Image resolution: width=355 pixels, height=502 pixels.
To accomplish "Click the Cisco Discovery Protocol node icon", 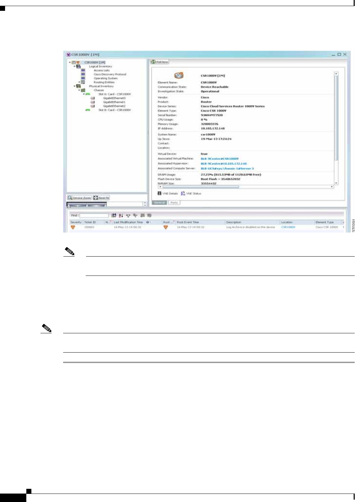I will tap(83, 74).
